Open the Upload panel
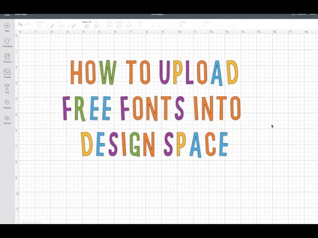This screenshot has width=318, height=238. tap(7, 119)
